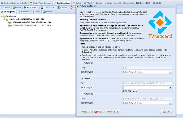Screen dimensions: 183x118
Task: Click the Network 3 Tuner #1 field
Action: pyautogui.click(x=147, y=99)
